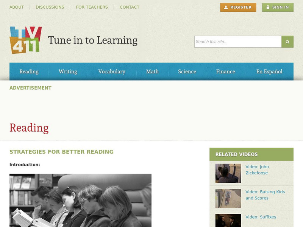The image size is (303, 227).
Task: Open Video: Raising Kids and Scores link
Action: 265,195
